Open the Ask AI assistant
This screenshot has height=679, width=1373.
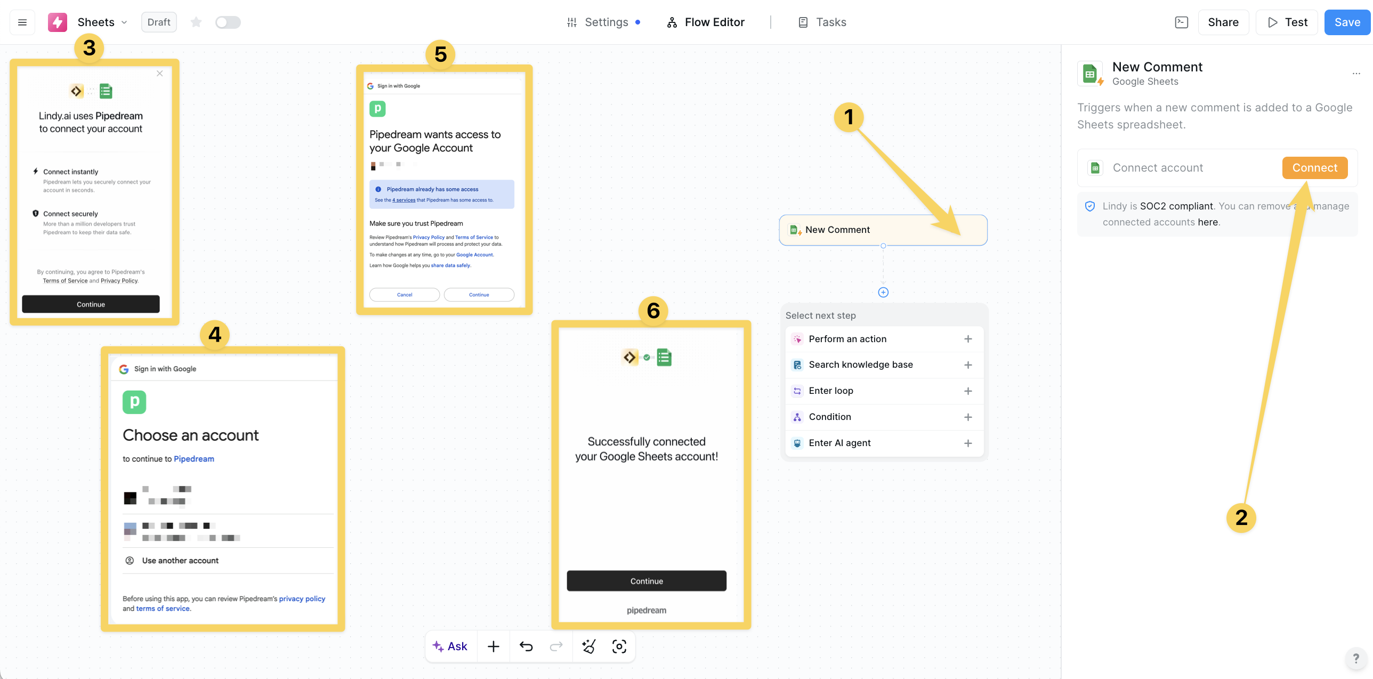click(x=450, y=646)
